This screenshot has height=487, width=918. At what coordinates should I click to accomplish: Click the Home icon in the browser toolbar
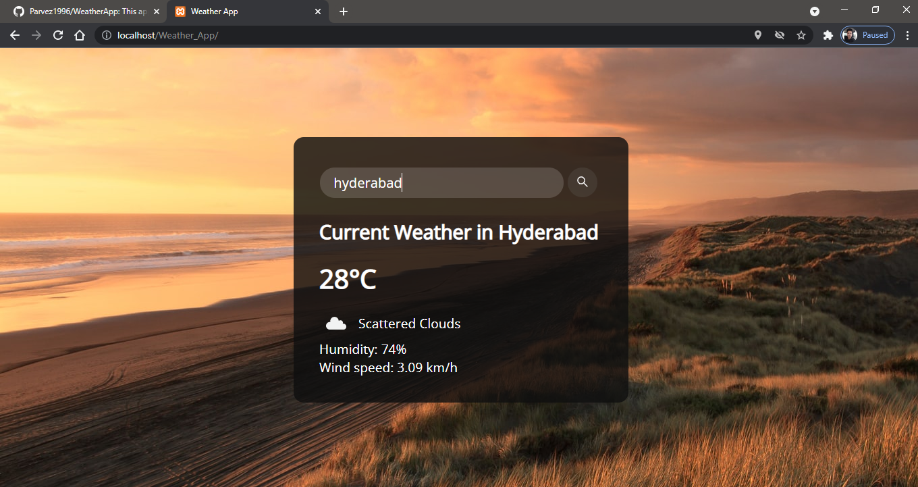(79, 34)
